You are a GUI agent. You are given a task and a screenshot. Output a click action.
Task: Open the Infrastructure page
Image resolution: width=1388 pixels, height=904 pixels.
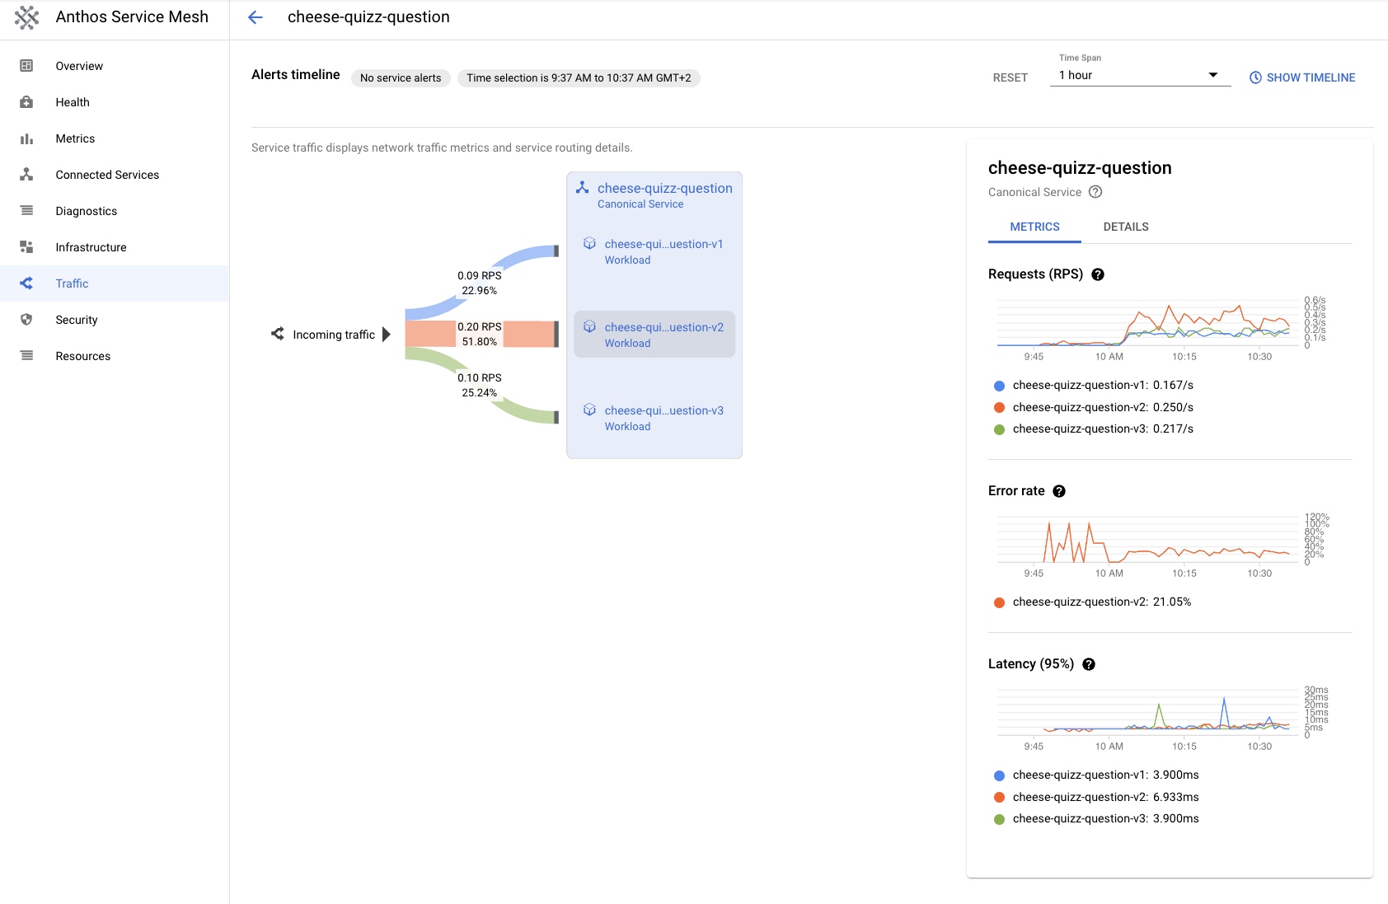tap(115, 247)
